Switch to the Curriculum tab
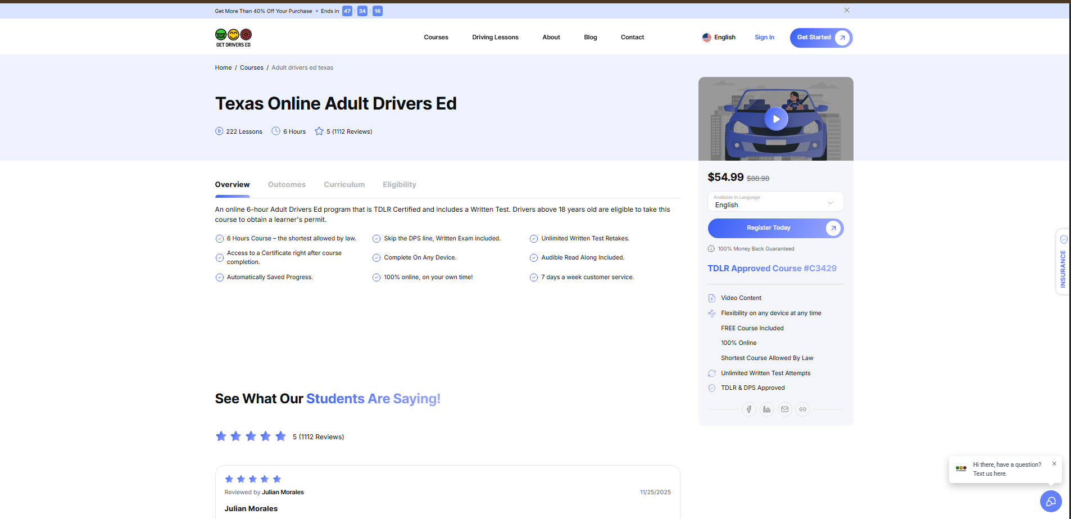This screenshot has width=1071, height=519. point(344,184)
